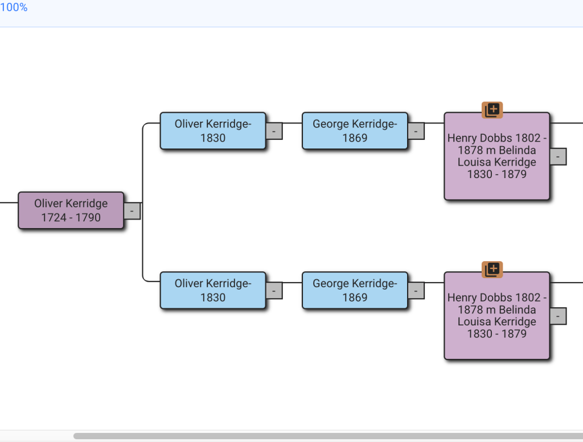Open the duplicate-add icon above lower Henry Dobbs box
This screenshot has height=442, width=583.
point(492,269)
